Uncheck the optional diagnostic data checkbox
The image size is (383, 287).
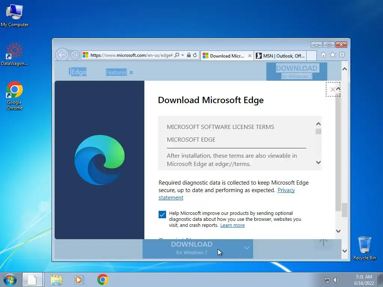point(162,215)
